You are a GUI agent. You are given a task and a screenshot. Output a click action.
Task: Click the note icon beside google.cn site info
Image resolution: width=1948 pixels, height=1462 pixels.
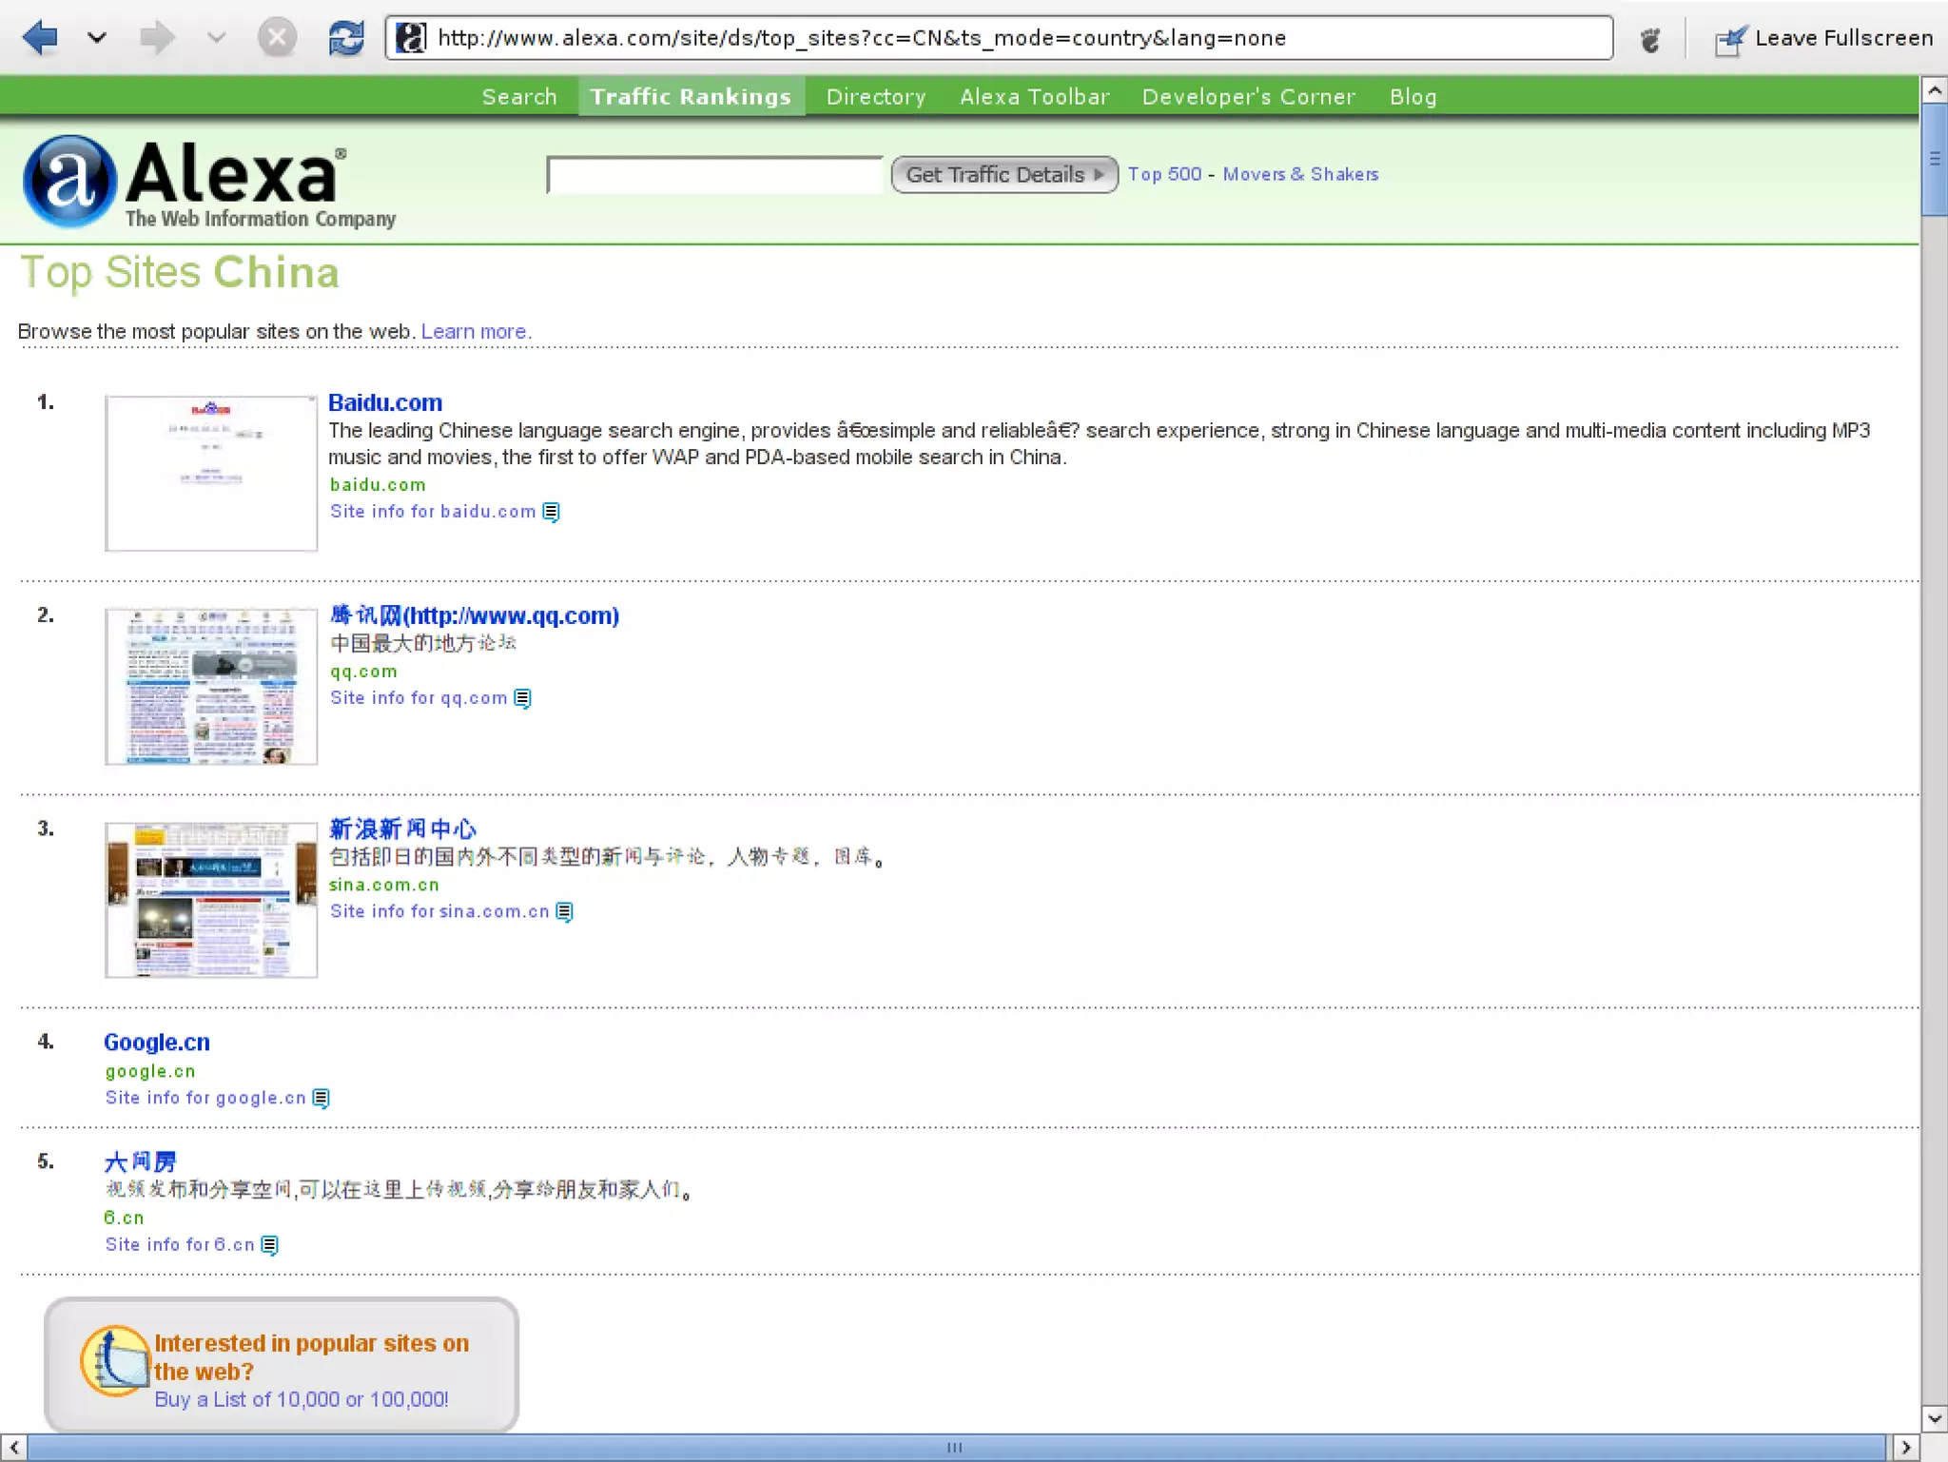[x=321, y=1098]
